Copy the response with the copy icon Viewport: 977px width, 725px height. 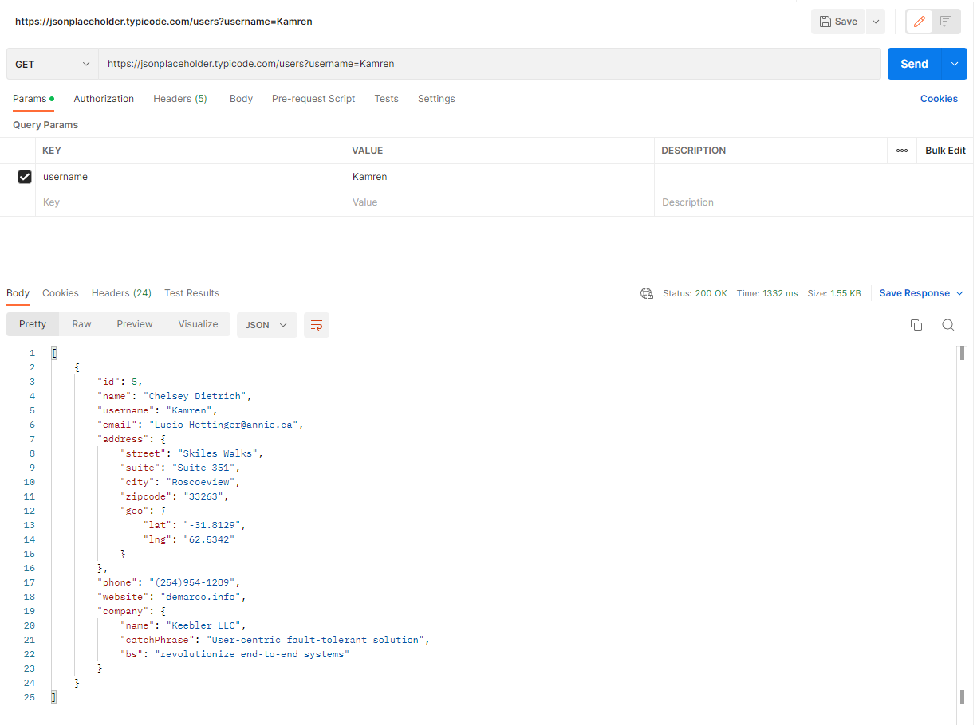(916, 325)
